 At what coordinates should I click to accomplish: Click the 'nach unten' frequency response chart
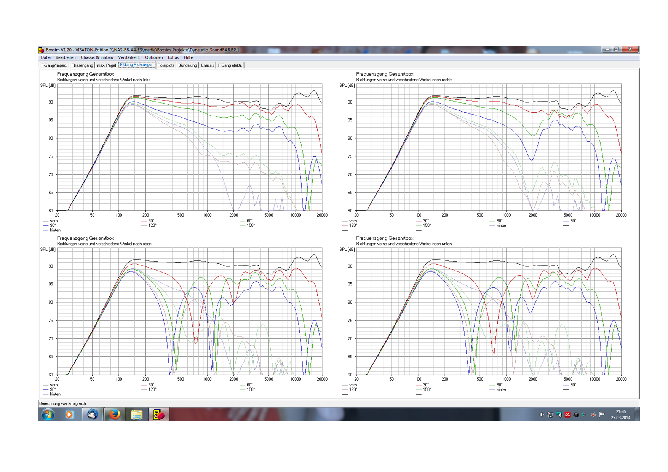click(489, 311)
